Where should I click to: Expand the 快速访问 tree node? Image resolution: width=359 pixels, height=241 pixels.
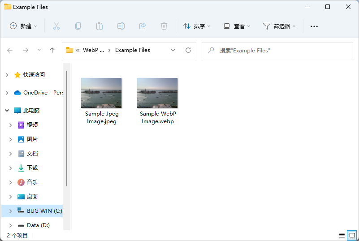pyautogui.click(x=7, y=75)
